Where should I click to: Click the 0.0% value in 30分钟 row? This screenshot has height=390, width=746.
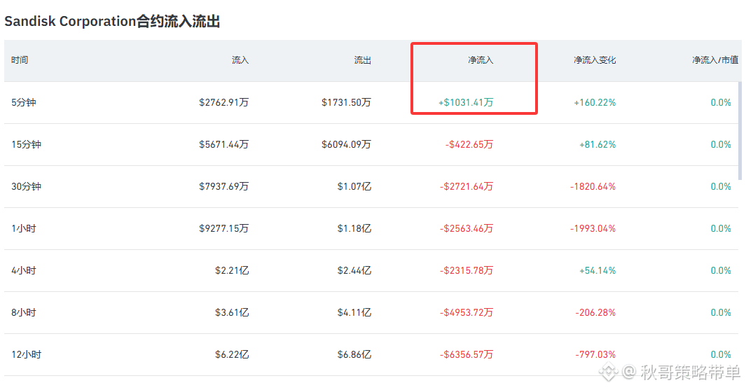click(x=721, y=186)
